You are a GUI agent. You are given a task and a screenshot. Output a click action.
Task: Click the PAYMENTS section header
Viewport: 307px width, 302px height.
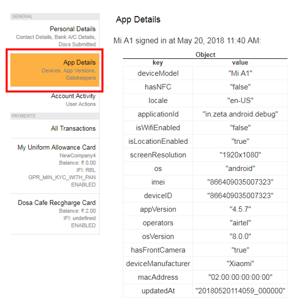coord(55,116)
